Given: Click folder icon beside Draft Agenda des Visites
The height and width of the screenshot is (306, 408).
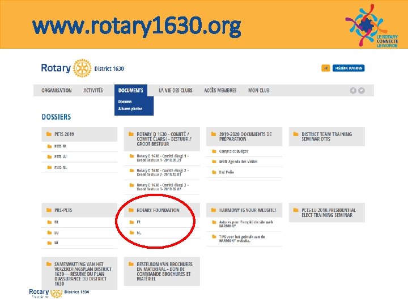Looking at the screenshot, I should coord(214,162).
